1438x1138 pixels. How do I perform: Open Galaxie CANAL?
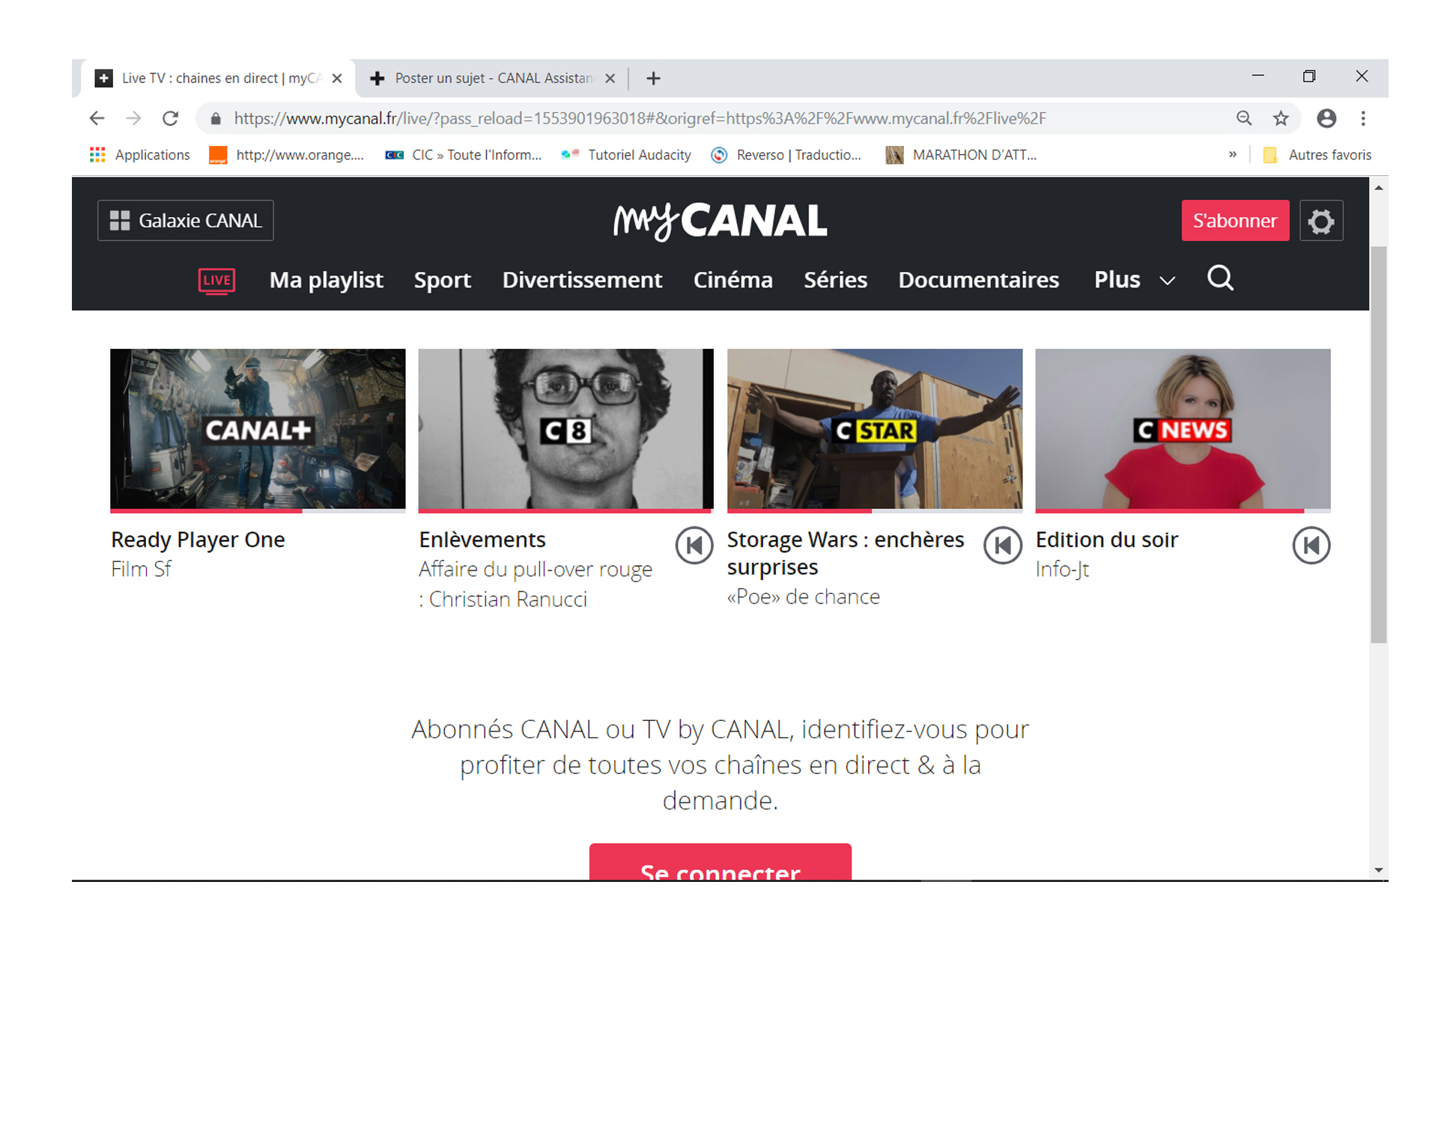click(185, 220)
